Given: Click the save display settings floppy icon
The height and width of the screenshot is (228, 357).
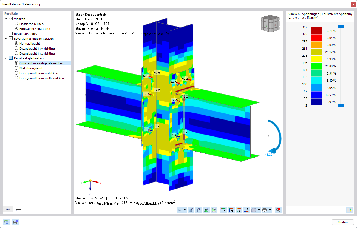Looking at the screenshot, I should tap(16, 222).
